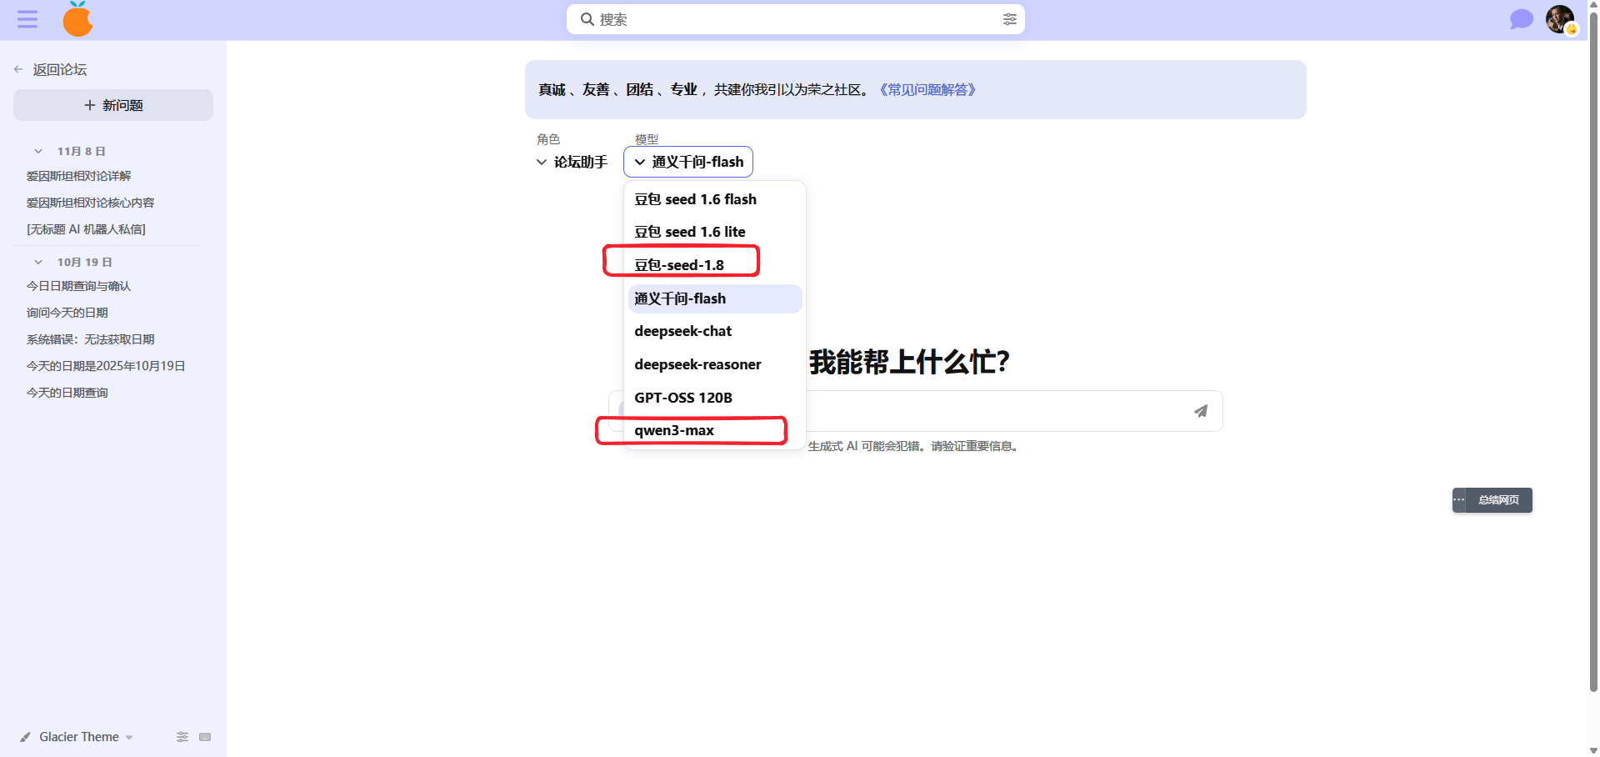Click the search input field
The width and height of the screenshot is (1600, 757).
(x=792, y=19)
